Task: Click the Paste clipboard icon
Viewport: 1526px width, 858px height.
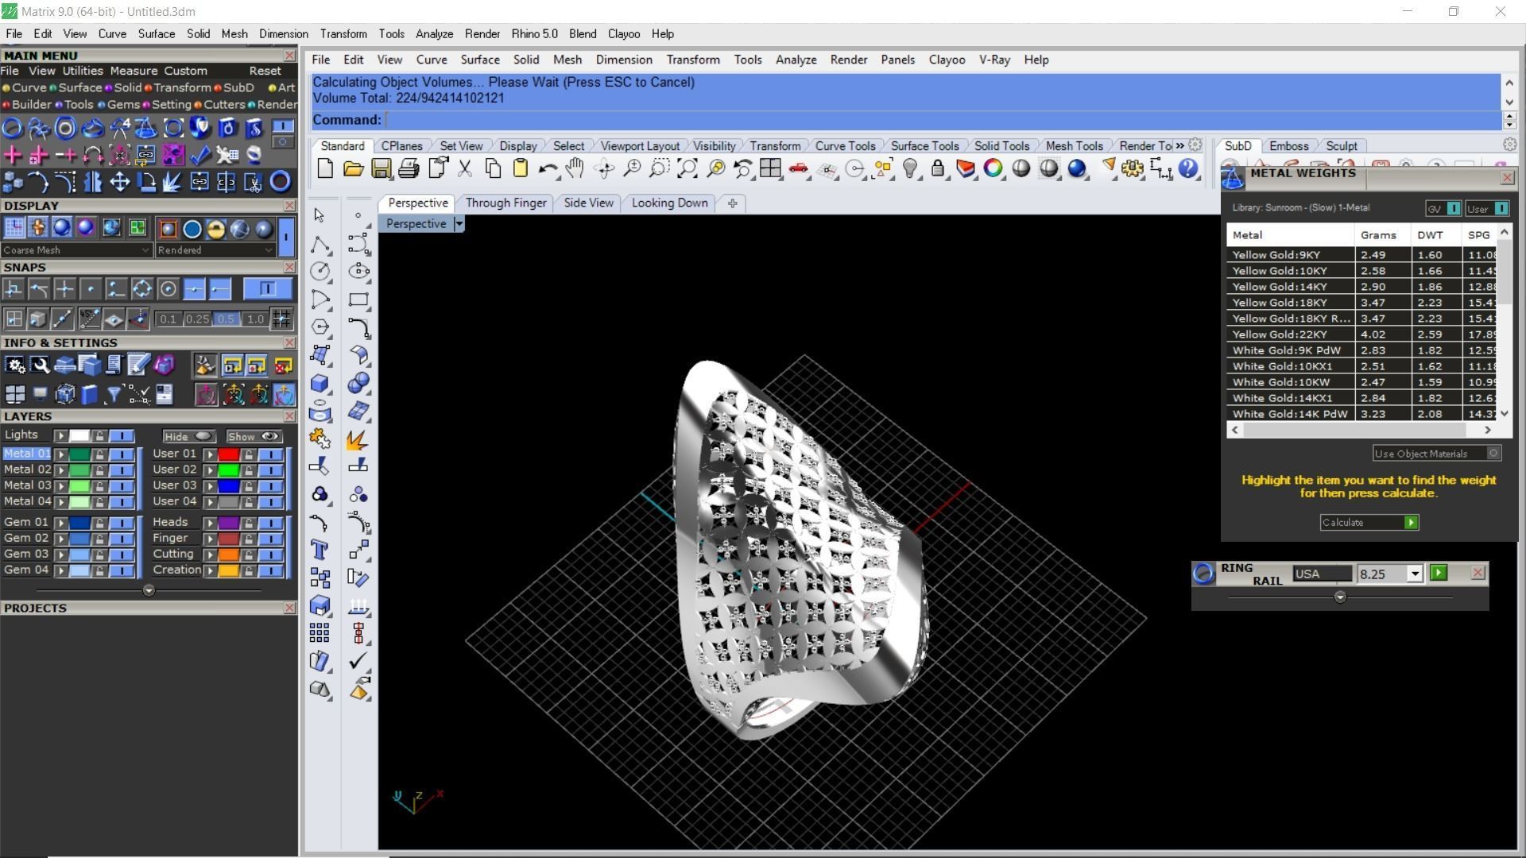Action: (521, 168)
